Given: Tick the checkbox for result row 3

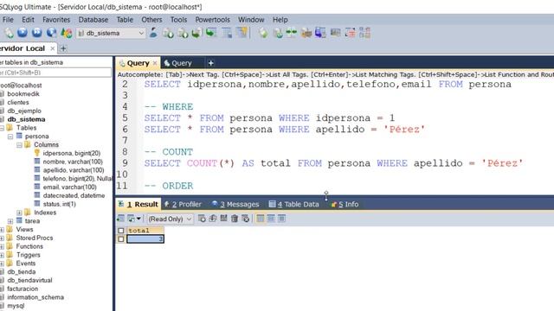Looking at the screenshot, I should click(x=121, y=239).
